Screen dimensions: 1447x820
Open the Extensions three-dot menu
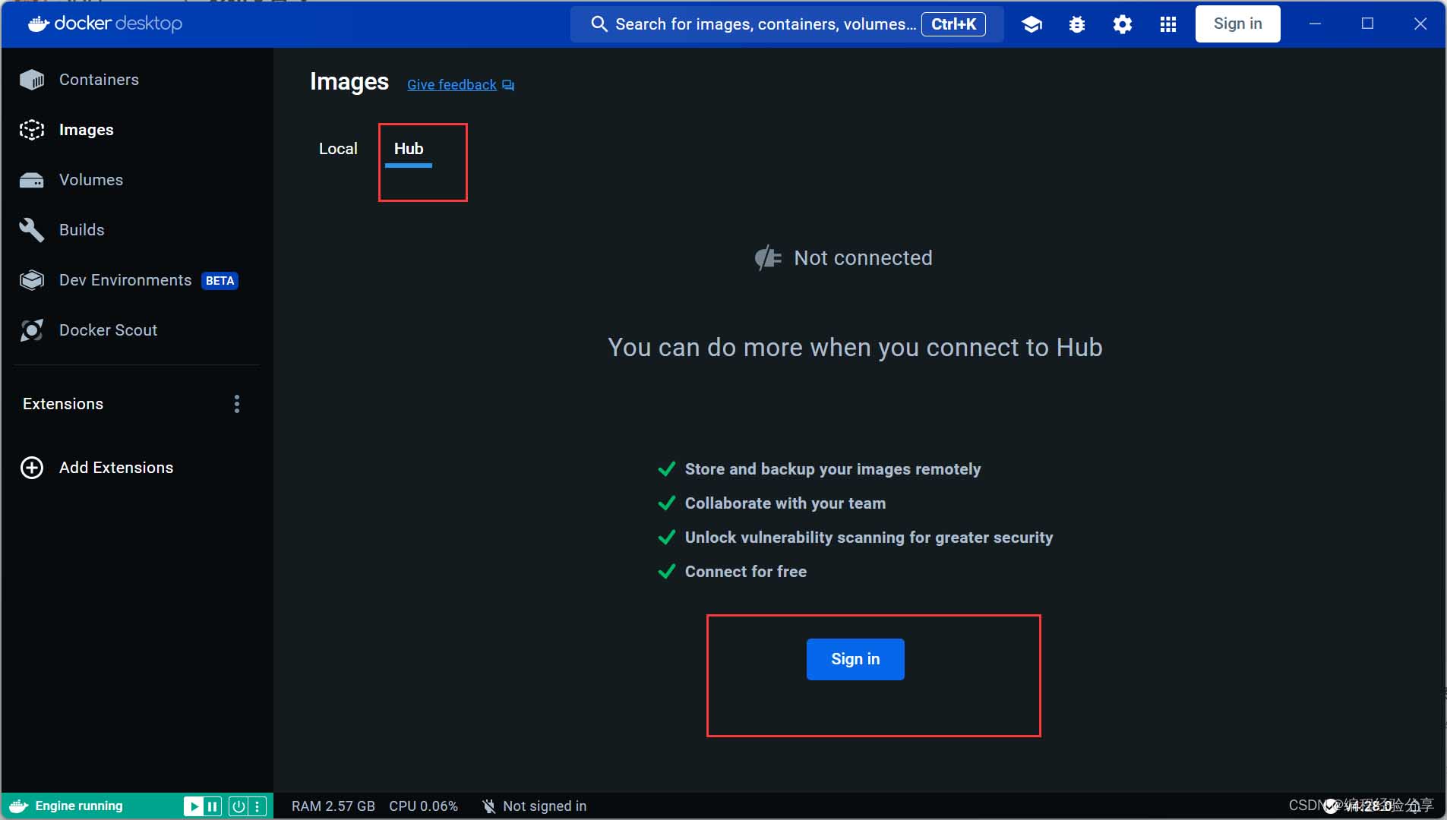pos(237,404)
